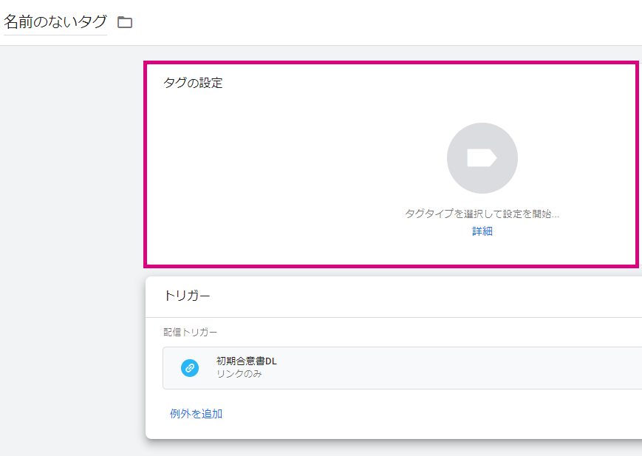Viewport: 642px width, 456px height.
Task: Click the タグタイプを選択して設定を開始 text
Action: click(482, 214)
